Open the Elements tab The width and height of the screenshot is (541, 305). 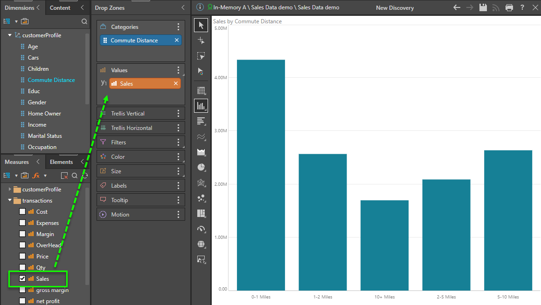(x=61, y=162)
